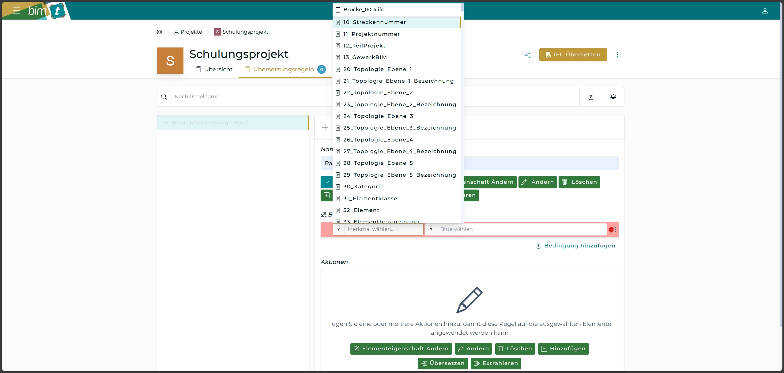Click the user account icon
784x373 pixels.
[765, 11]
